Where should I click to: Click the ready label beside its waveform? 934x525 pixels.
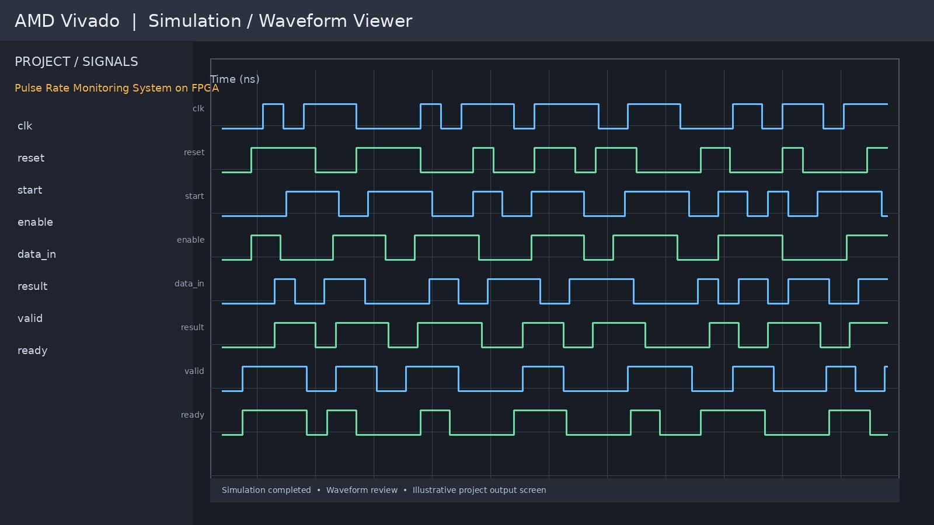[x=192, y=415]
